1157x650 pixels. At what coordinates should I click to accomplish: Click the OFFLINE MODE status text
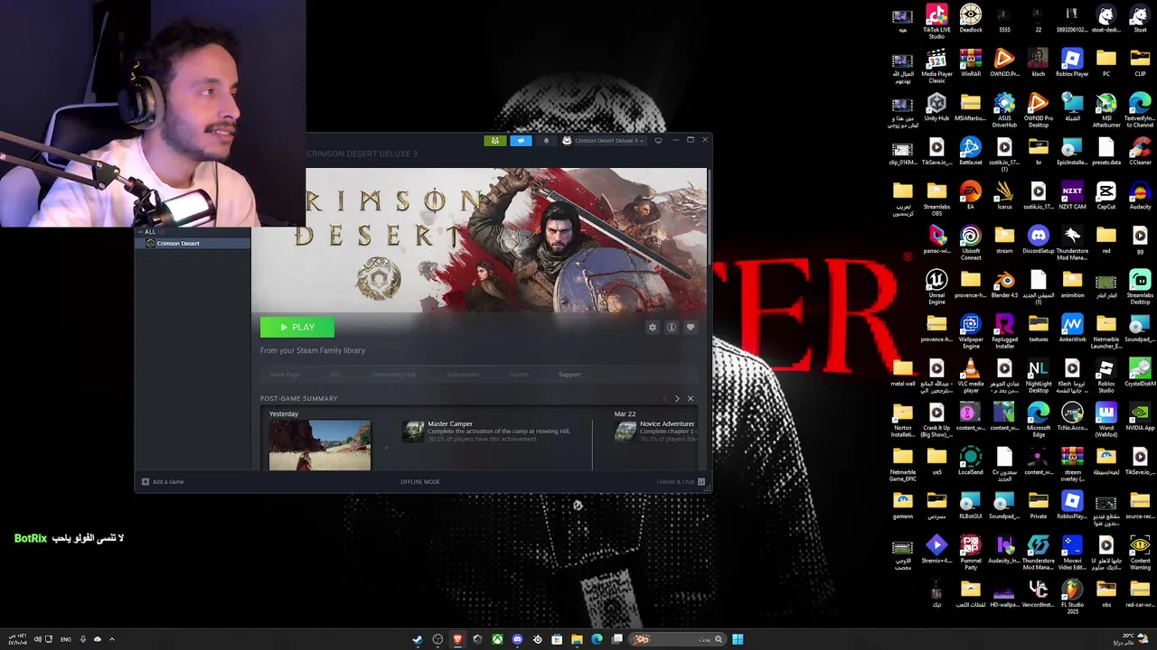420,481
